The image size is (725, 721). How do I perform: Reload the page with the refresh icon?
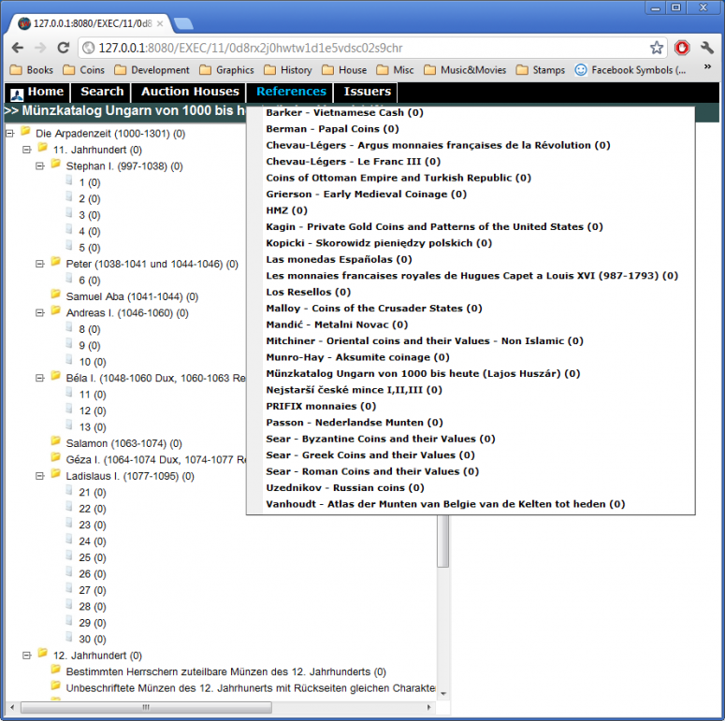pyautogui.click(x=64, y=48)
